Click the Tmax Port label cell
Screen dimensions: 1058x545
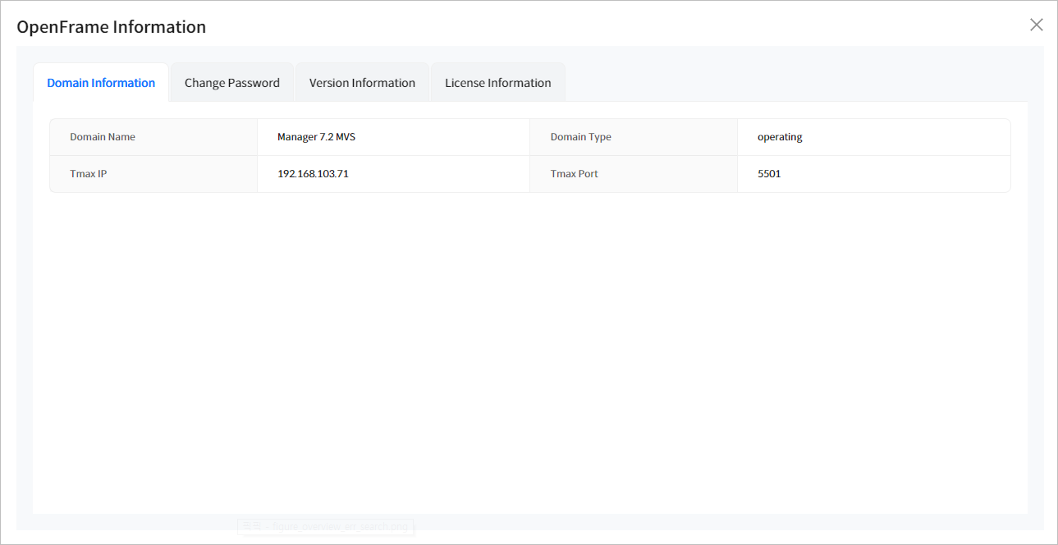click(x=574, y=174)
